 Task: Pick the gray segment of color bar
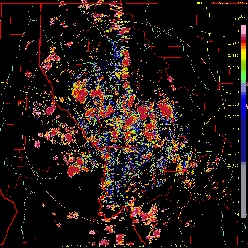(x=243, y=192)
